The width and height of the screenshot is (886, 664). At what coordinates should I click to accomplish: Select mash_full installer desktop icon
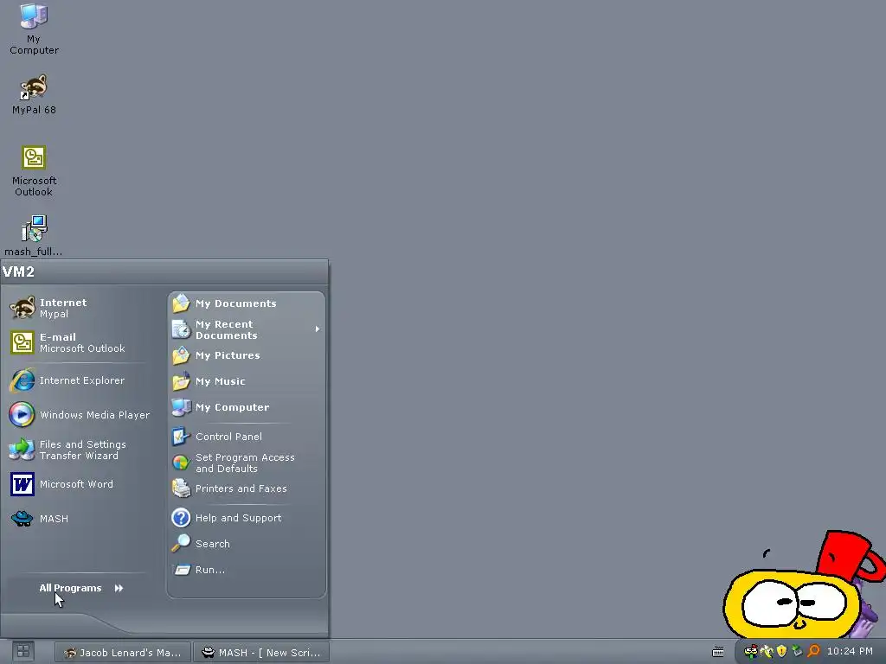pyautogui.click(x=34, y=236)
